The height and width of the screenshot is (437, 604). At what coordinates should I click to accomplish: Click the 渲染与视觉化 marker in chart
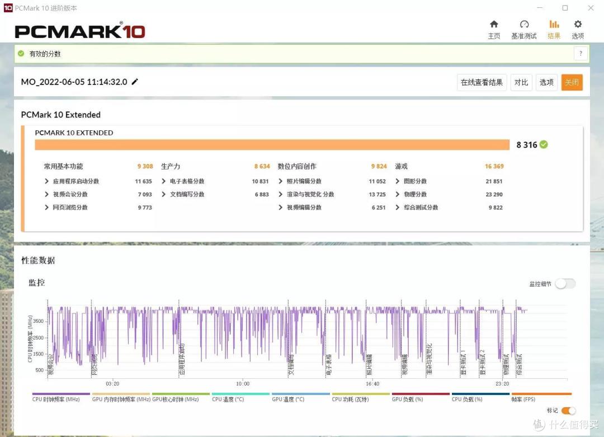(x=429, y=359)
